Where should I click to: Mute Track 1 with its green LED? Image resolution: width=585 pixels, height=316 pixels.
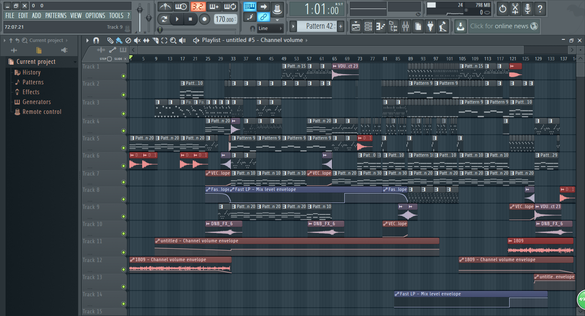point(124,76)
